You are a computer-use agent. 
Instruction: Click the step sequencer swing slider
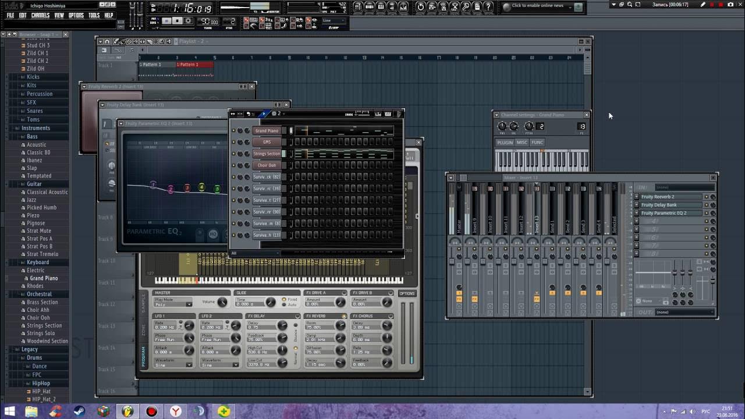[362, 114]
